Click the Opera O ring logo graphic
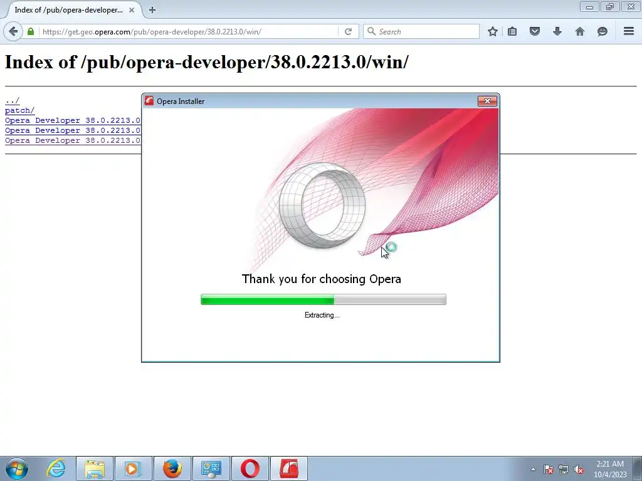This screenshot has width=642, height=481. click(x=322, y=205)
